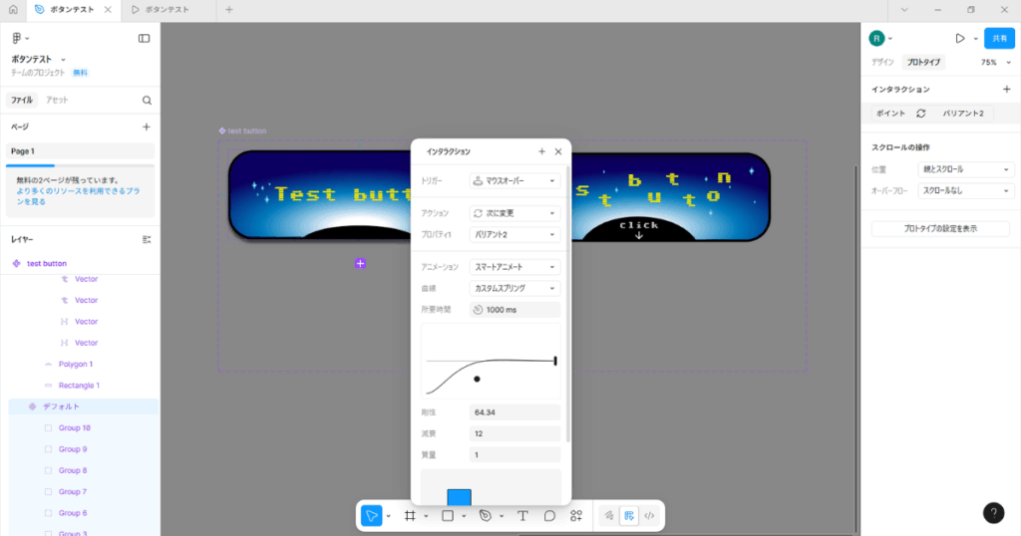Screen dimensions: 1021x536
Task: Choose the Pen tool
Action: click(x=485, y=516)
